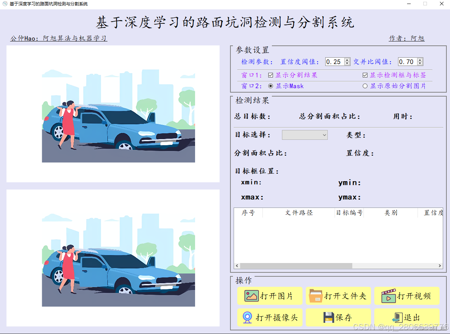Decrease the 交并比阈值 with its down stepper
Viewport: 450px width, 334px height.
pyautogui.click(x=420, y=63)
